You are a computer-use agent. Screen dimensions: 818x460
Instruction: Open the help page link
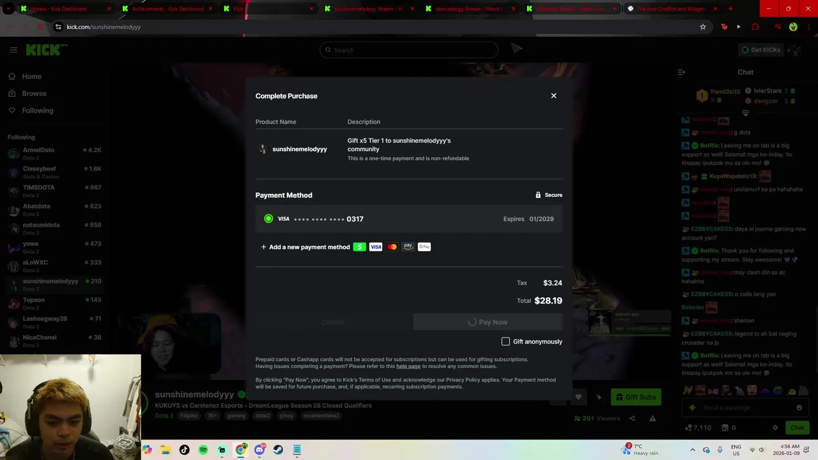point(408,366)
